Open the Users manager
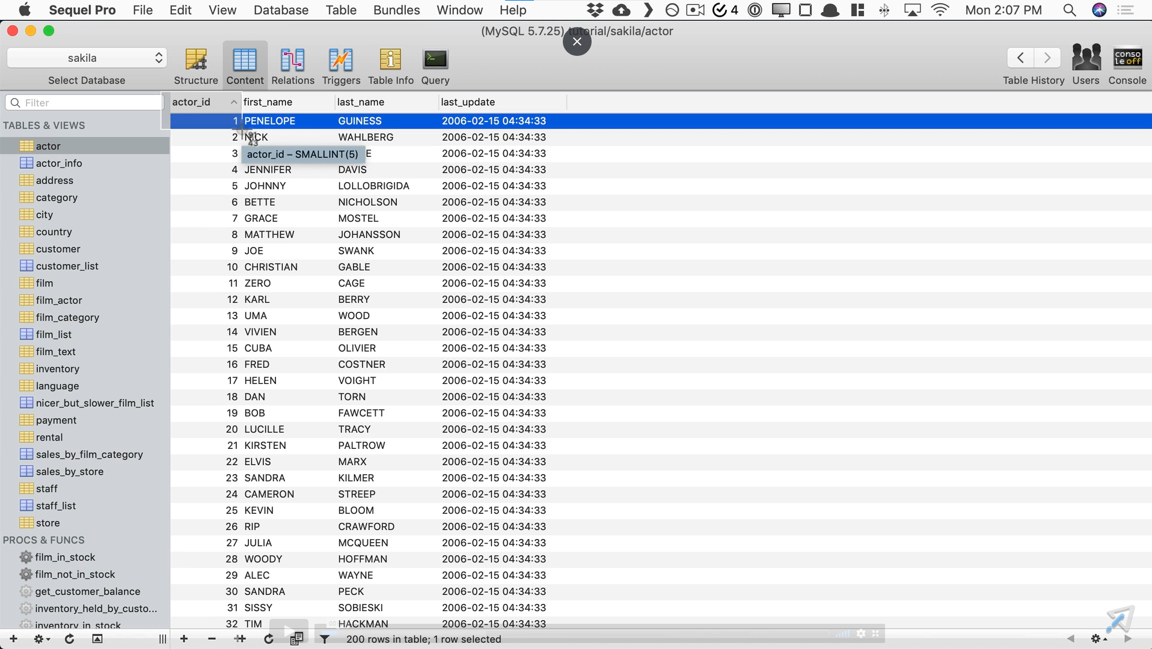 [1086, 65]
